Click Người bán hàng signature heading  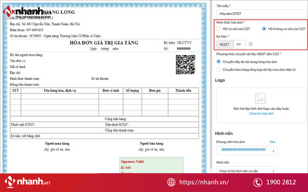[x=151, y=143]
